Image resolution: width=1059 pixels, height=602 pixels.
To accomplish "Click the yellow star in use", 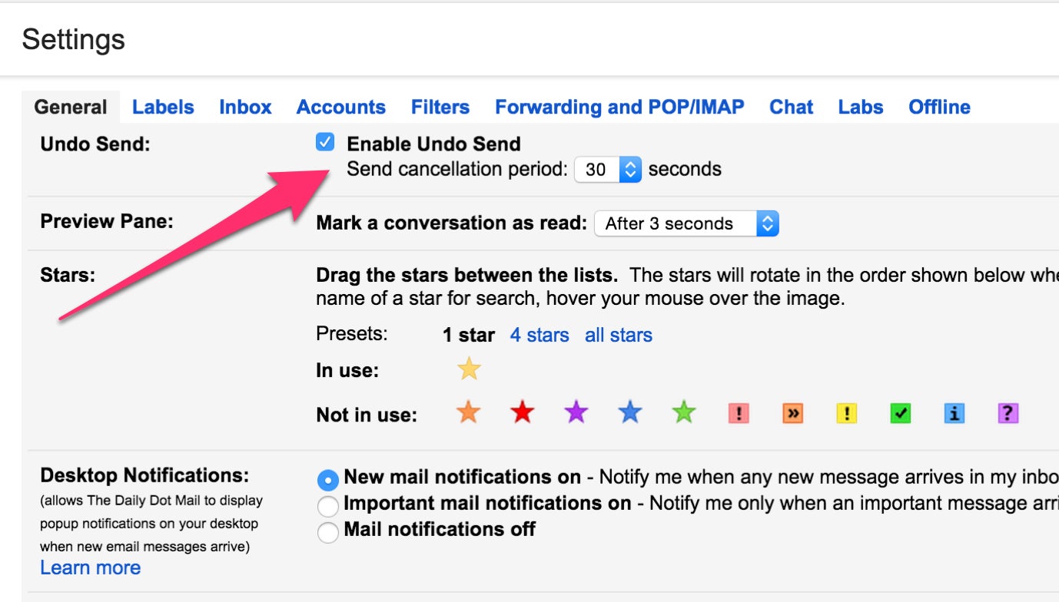I will point(469,370).
